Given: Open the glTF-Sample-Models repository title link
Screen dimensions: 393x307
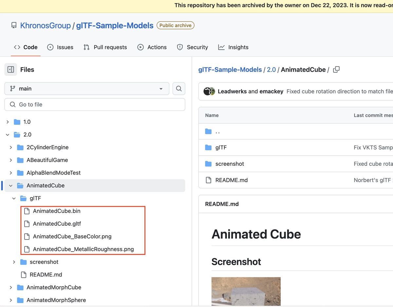Looking at the screenshot, I should click(x=115, y=26).
